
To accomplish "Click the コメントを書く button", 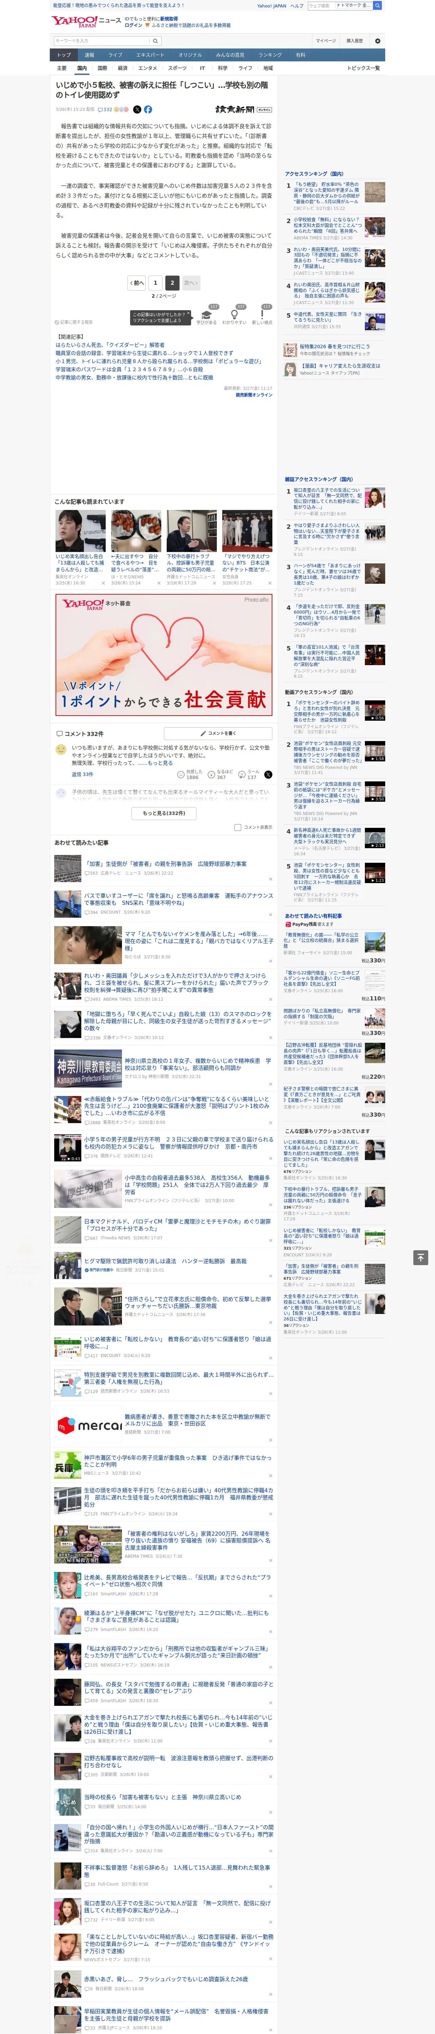I will pos(218,734).
